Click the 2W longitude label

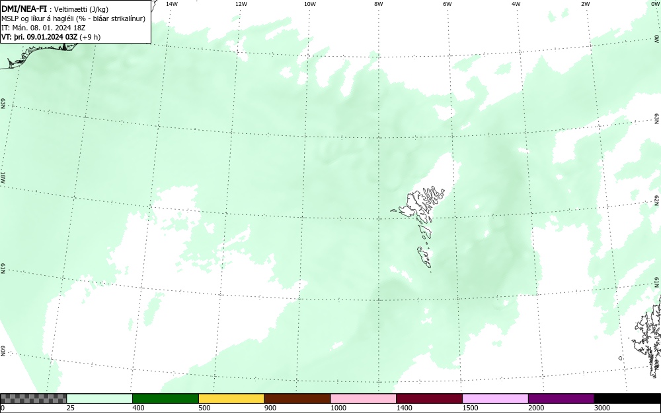[585, 4]
